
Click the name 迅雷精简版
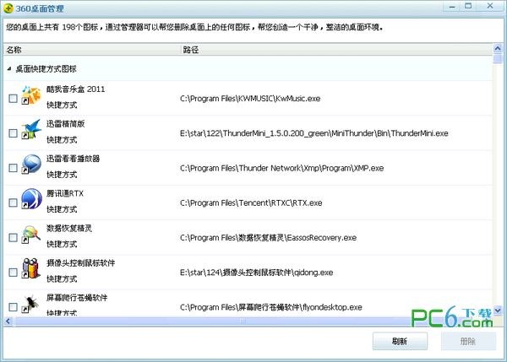65,124
